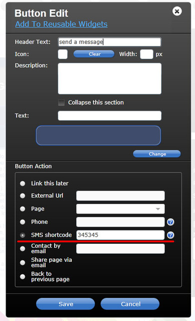Image resolution: width=195 pixels, height=321 pixels.
Task: Click the Contact by email input field
Action: point(120,249)
